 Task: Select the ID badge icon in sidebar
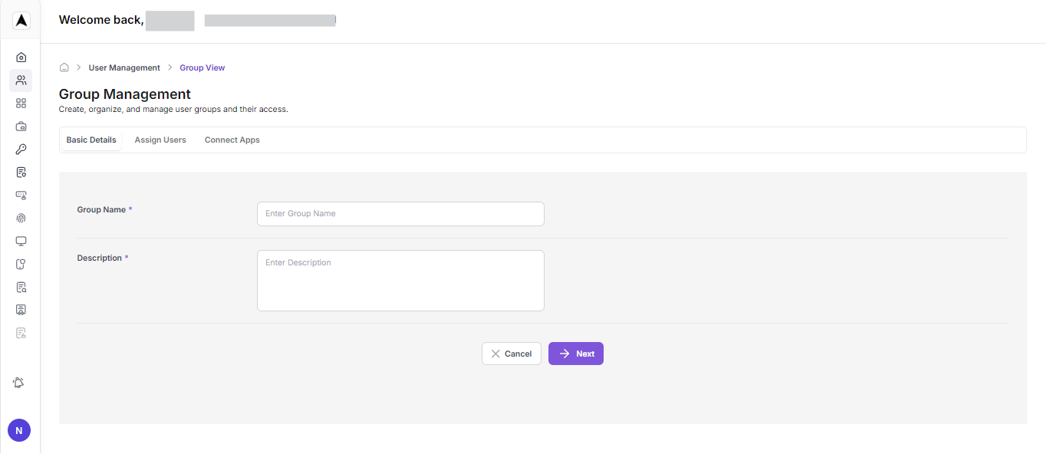pos(21,310)
